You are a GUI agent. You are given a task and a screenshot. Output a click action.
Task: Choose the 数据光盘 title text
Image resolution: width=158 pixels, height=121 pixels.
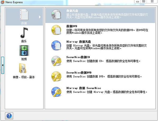72,11
